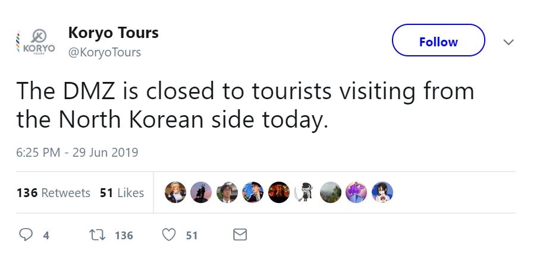Open the green landscape photo avatar

click(x=330, y=192)
